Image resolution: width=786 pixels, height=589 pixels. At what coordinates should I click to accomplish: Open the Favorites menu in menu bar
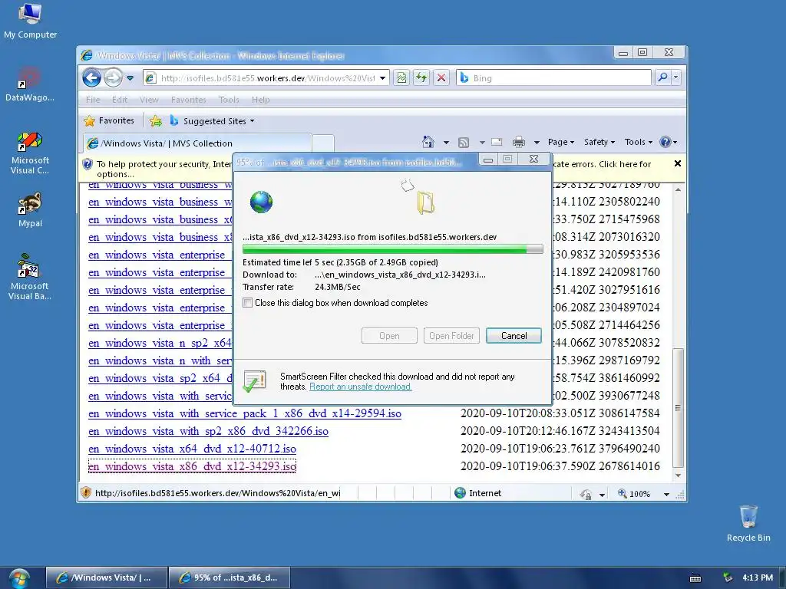[x=189, y=100]
